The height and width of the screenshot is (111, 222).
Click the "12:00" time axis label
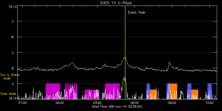(209, 103)
